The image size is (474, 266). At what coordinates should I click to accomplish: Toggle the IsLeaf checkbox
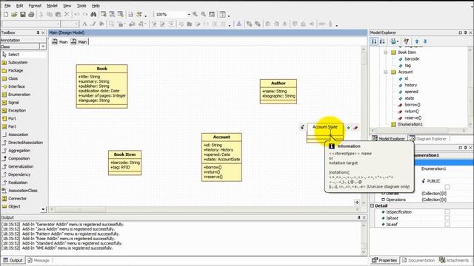point(447,225)
